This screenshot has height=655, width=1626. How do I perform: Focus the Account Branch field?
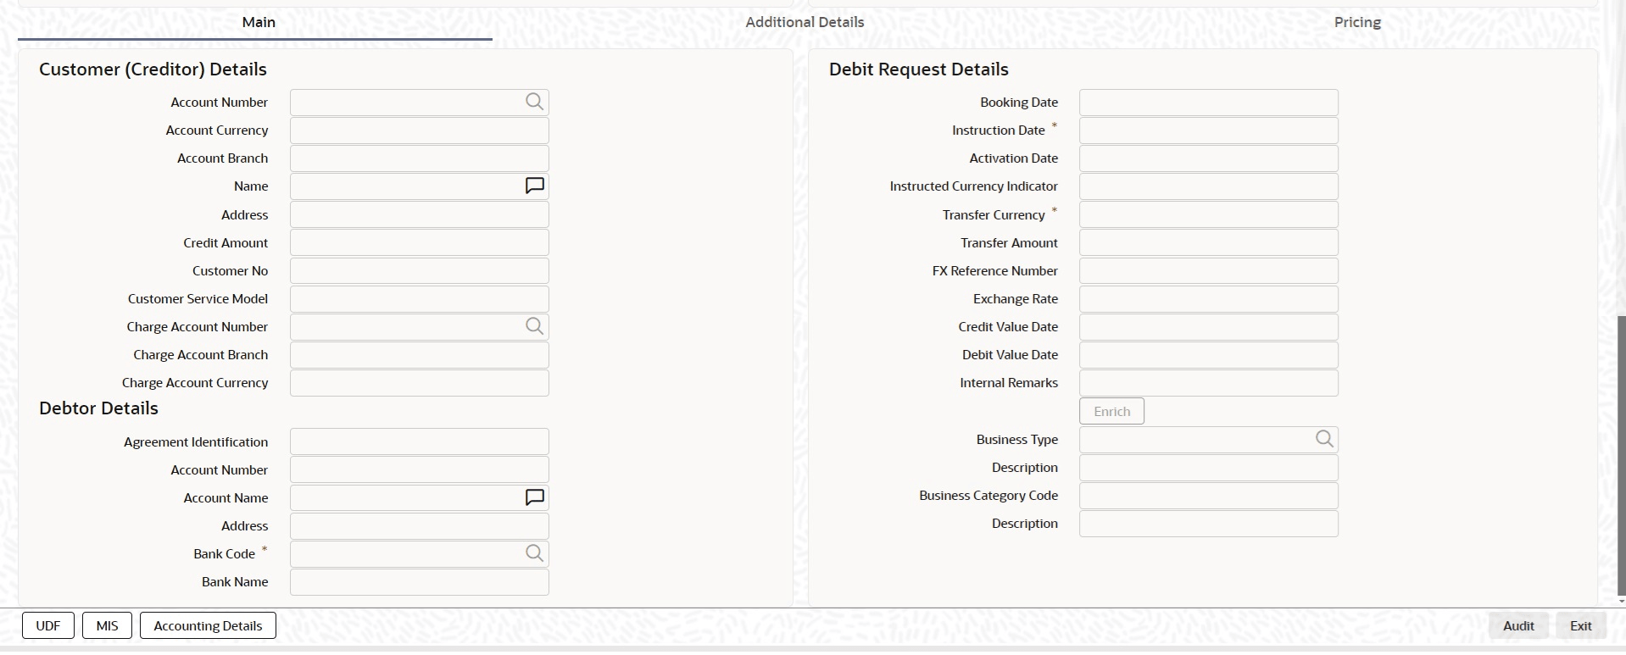coord(420,158)
